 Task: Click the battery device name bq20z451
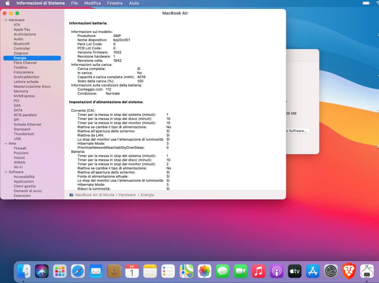point(122,40)
